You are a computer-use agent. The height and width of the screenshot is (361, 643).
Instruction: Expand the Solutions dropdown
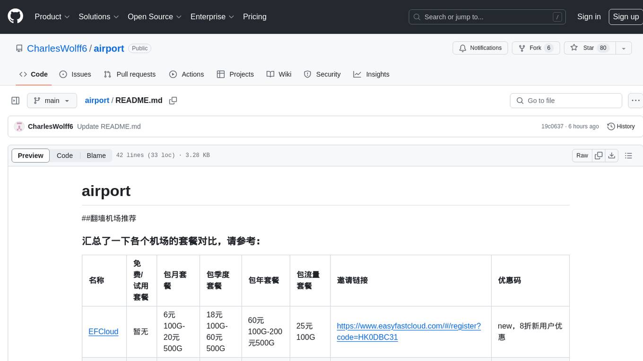click(x=98, y=17)
